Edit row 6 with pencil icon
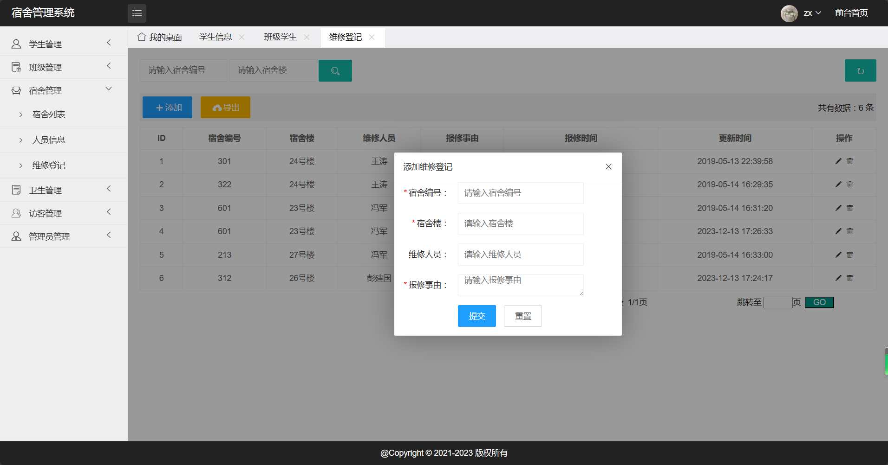This screenshot has height=465, width=888. pyautogui.click(x=838, y=278)
